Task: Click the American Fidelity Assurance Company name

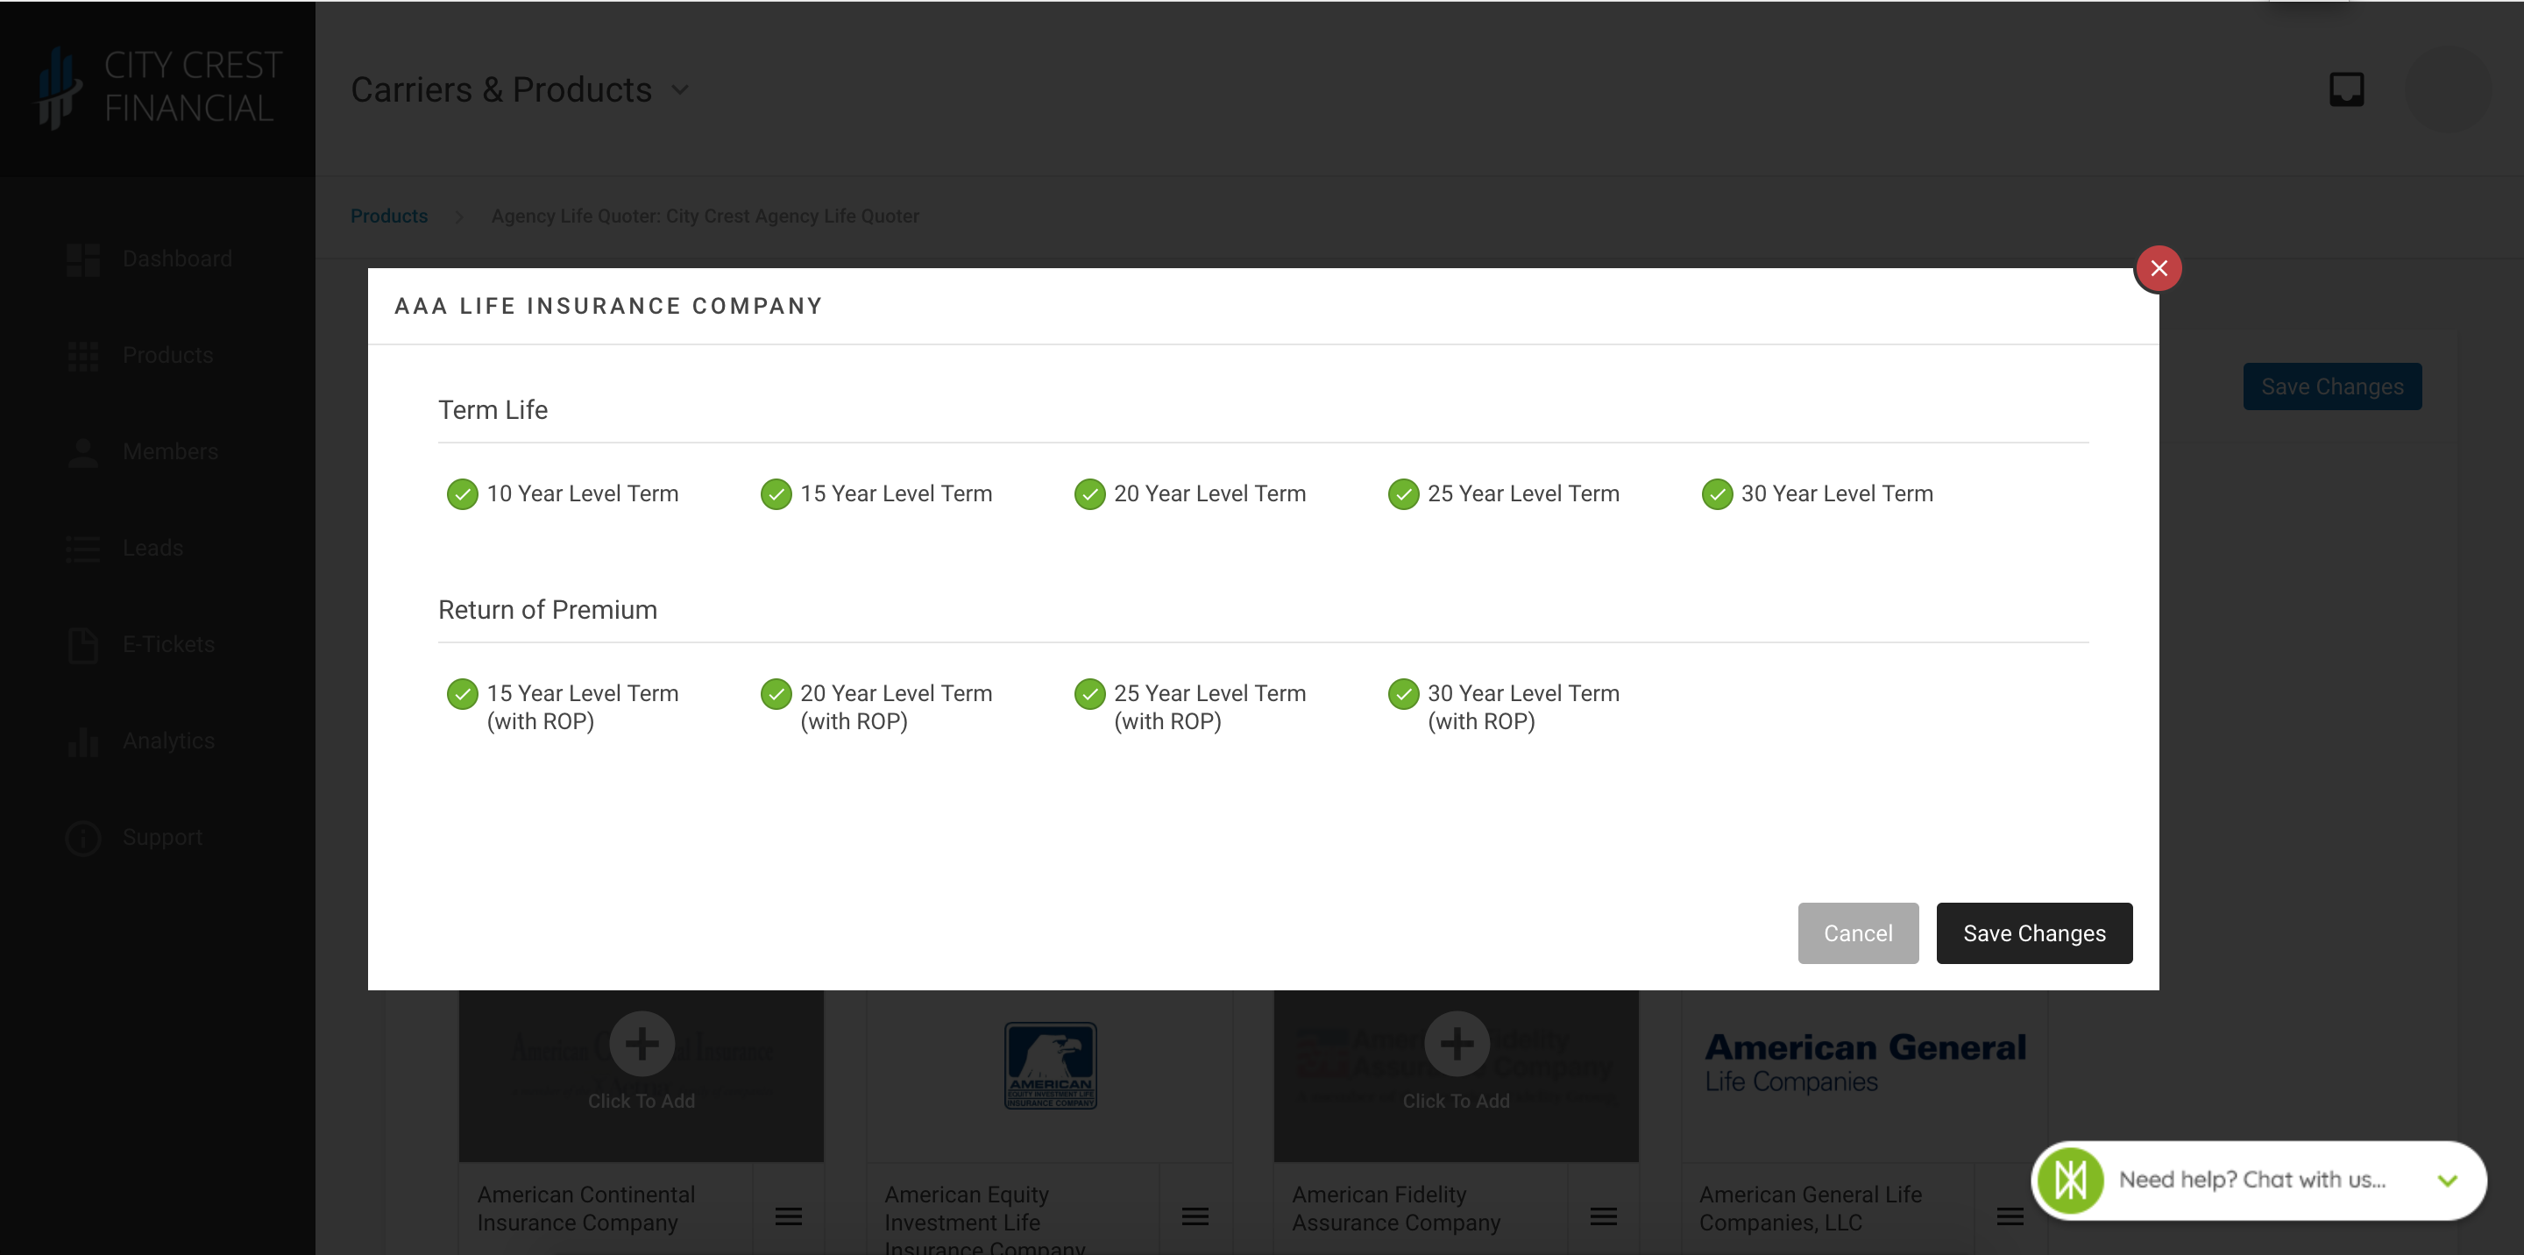Action: point(1395,1209)
